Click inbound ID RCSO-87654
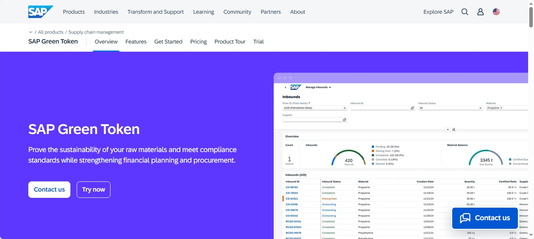Viewport: 534px width, 239px height. click(x=293, y=227)
